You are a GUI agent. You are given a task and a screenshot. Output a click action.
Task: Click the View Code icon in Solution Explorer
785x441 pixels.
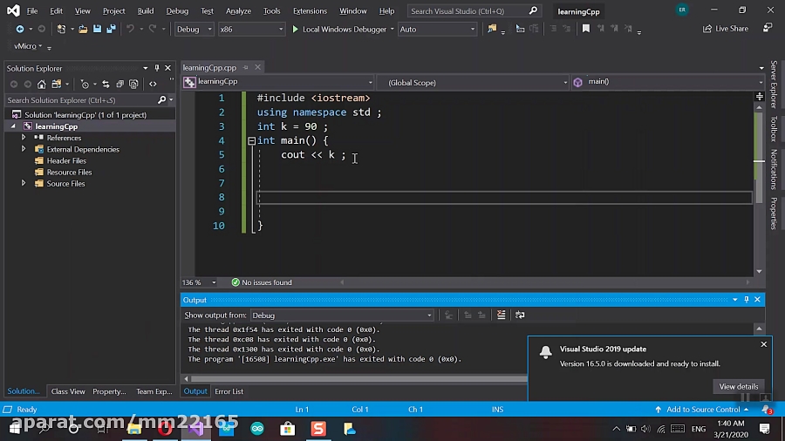click(153, 84)
